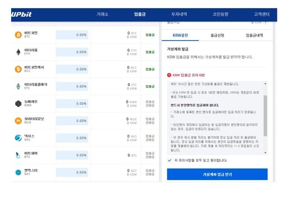The height and width of the screenshot is (204, 288).
Task: Click the 입출금 link for Ethereum
Action: click(149, 52)
